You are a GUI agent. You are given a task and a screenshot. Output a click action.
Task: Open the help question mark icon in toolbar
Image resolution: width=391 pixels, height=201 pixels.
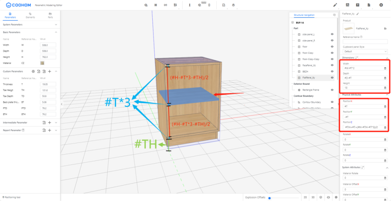pos(358,5)
